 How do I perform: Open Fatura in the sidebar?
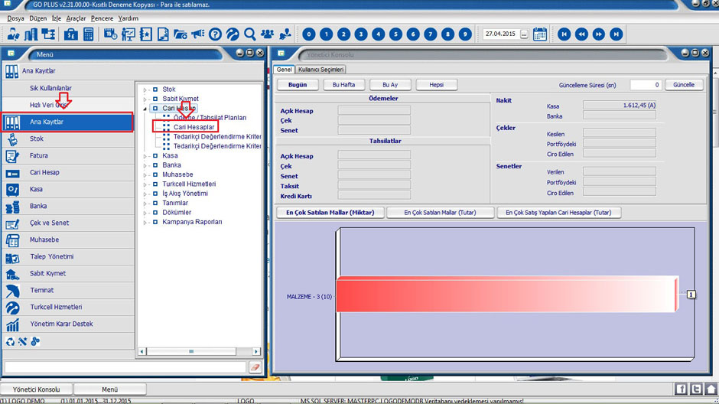[x=68, y=155]
